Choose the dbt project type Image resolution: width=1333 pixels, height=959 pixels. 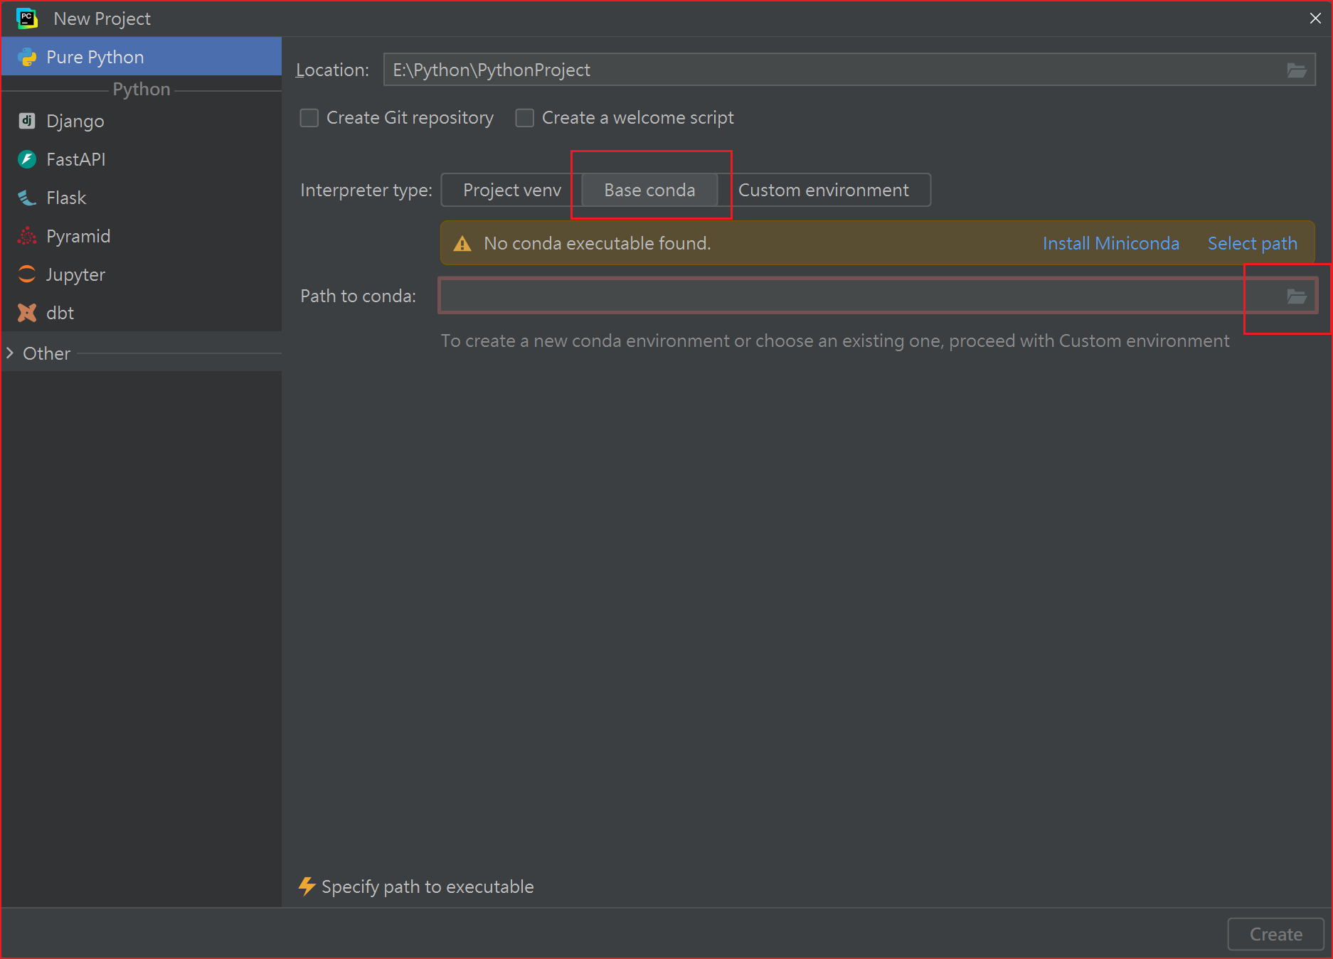(x=142, y=313)
